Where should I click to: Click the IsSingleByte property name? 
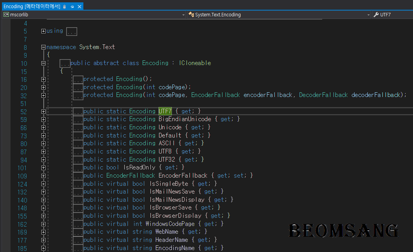169,183
